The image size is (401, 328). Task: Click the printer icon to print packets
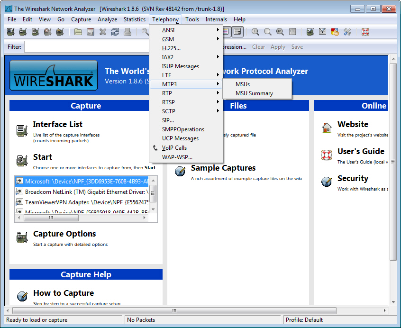(x=128, y=32)
